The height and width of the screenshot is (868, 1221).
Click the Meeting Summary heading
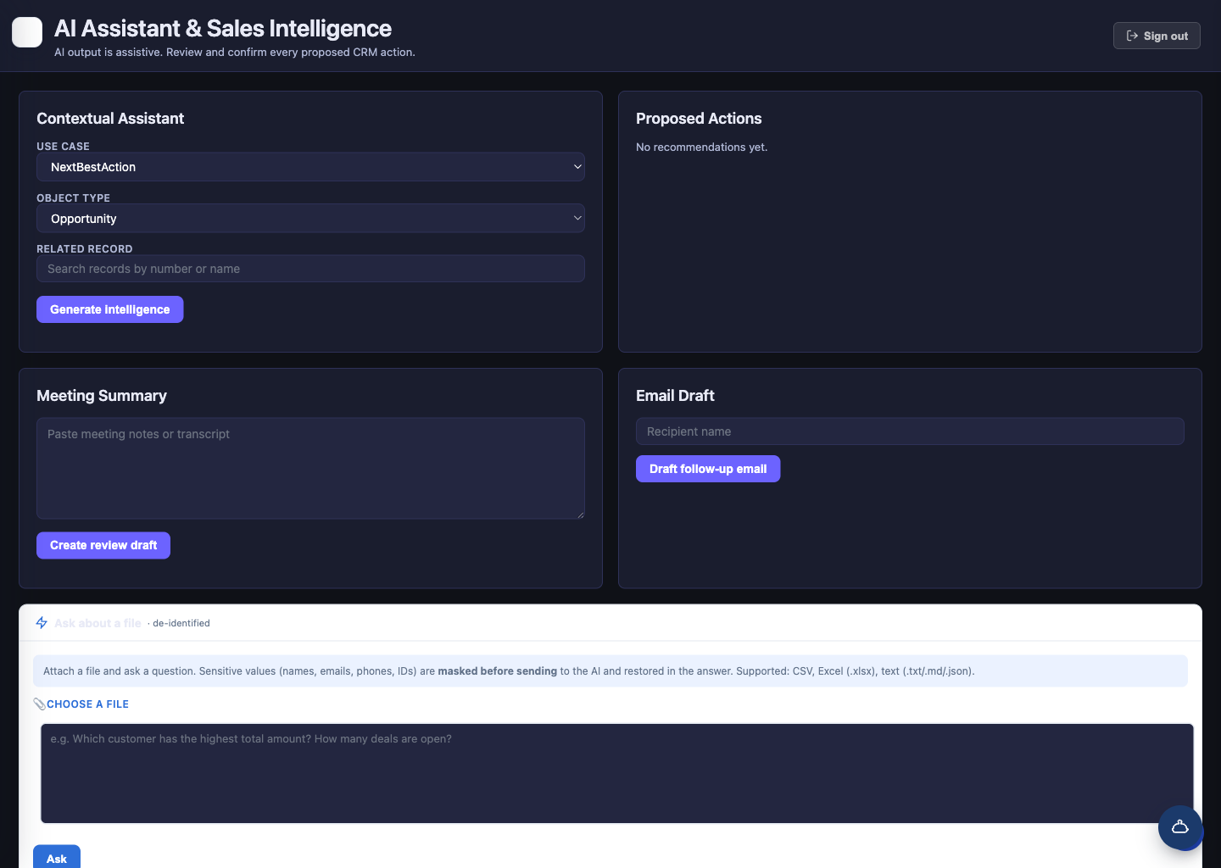pos(102,396)
